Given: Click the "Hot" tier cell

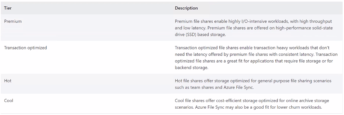Looking at the screenshot, I should tap(8, 81).
